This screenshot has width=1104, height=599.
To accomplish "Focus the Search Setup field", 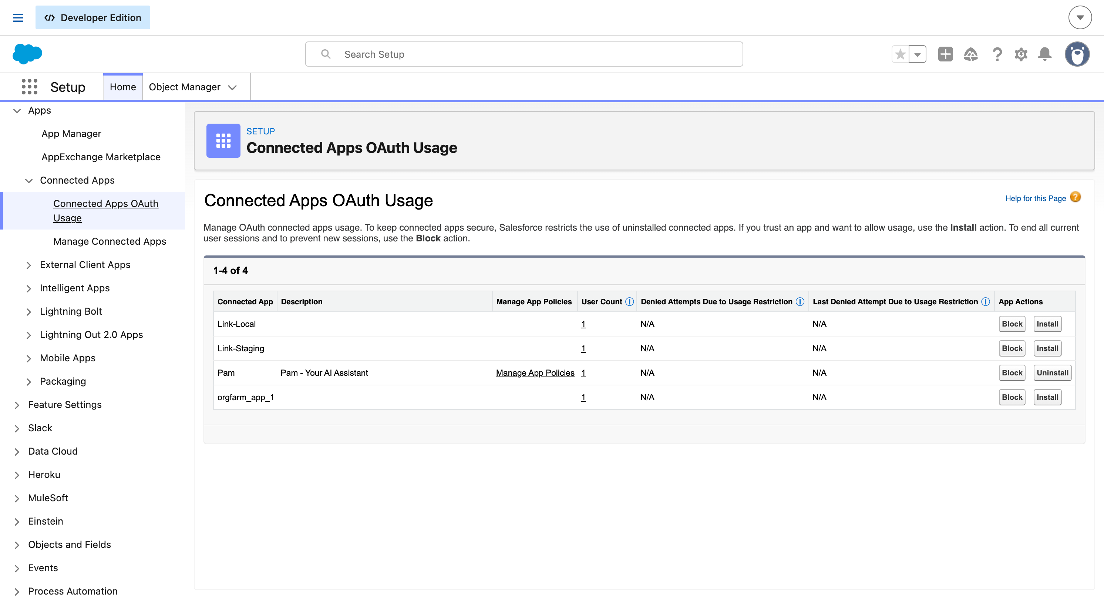I will point(524,54).
